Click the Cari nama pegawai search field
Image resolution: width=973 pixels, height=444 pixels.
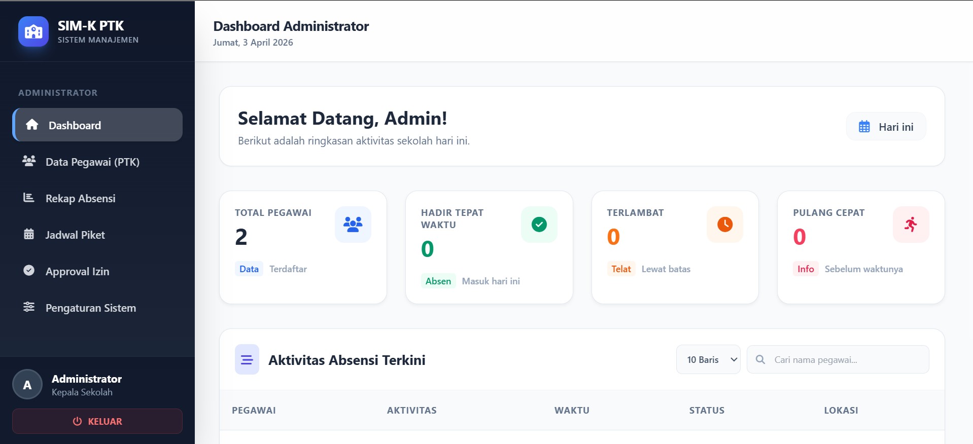point(847,359)
